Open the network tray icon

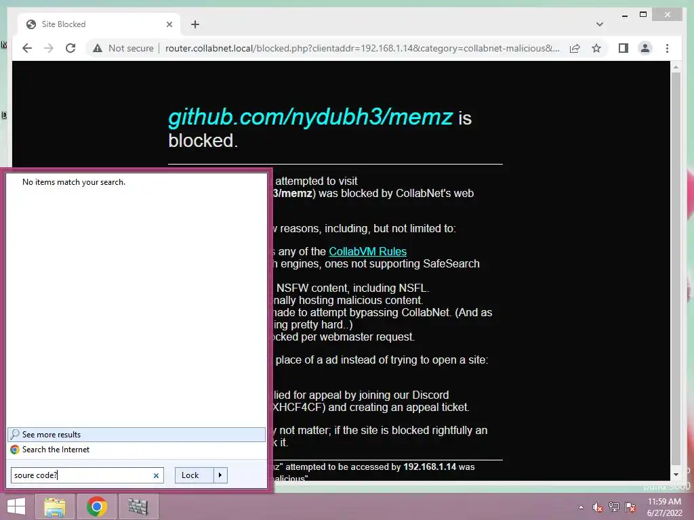(x=614, y=507)
